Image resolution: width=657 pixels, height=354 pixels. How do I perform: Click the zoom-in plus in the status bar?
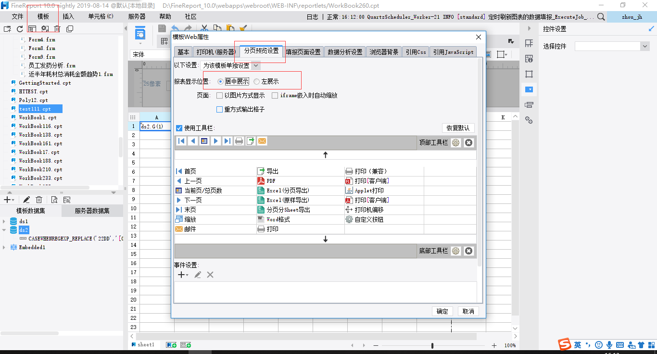494,345
